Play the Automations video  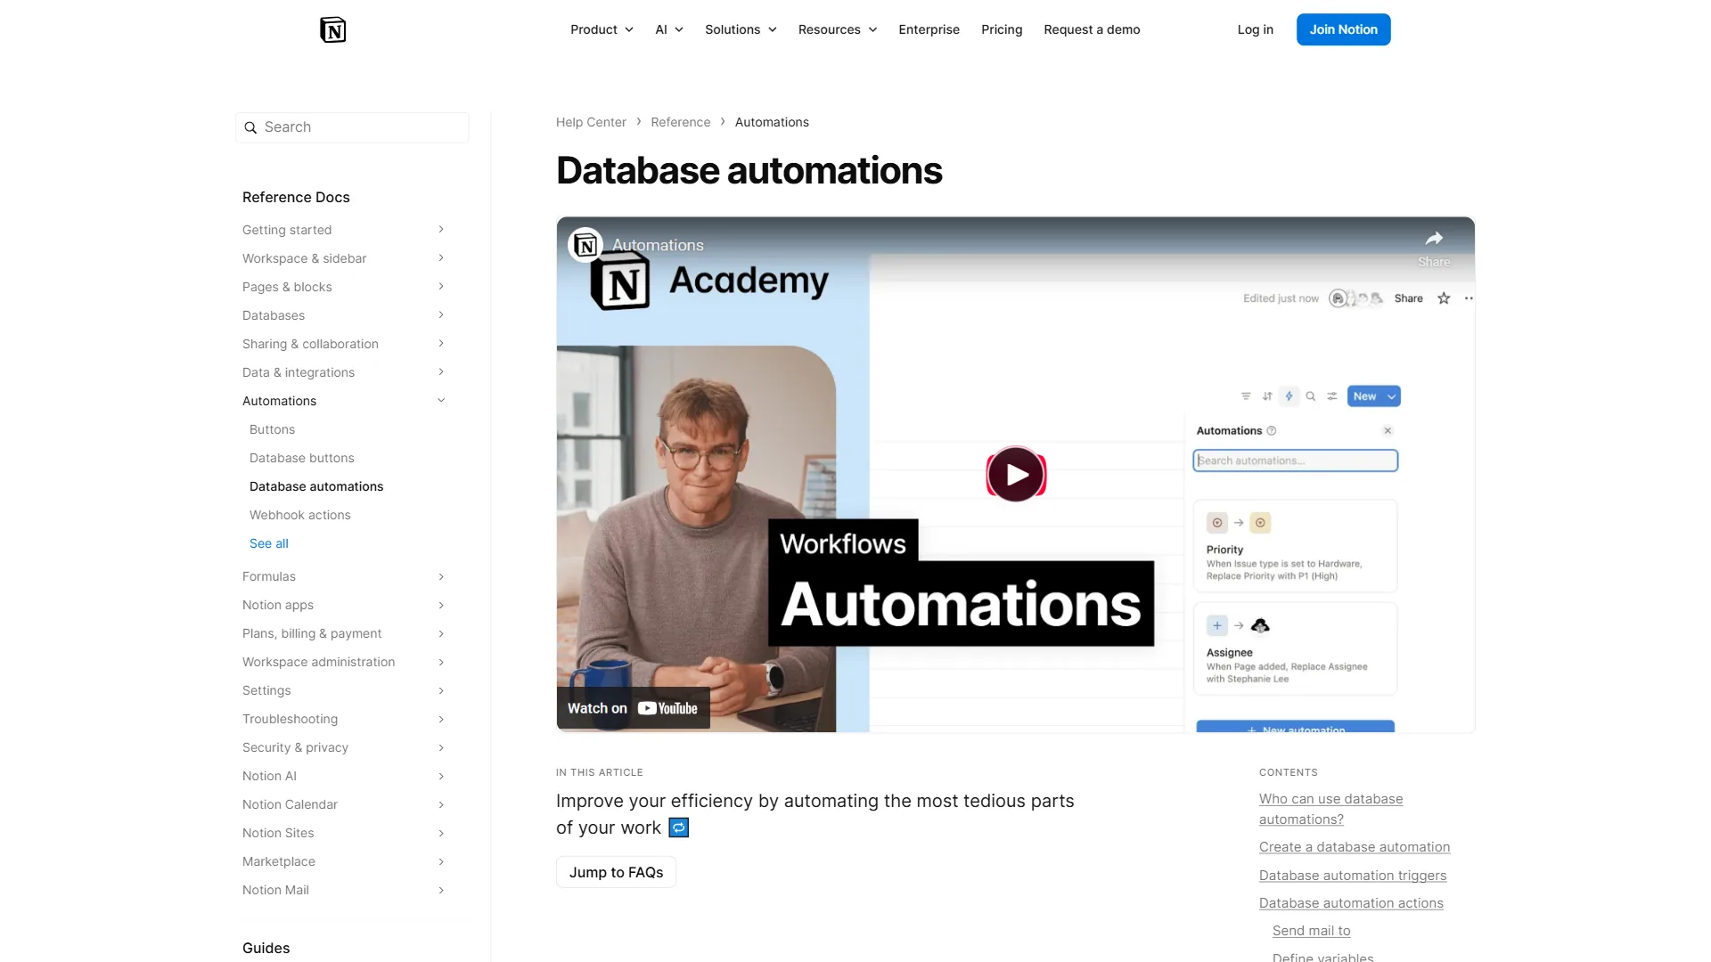[1016, 475]
